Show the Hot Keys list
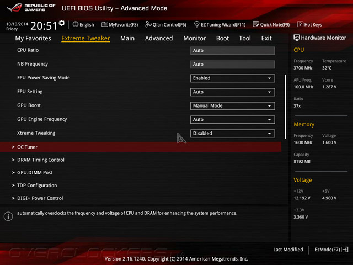 (309, 24)
